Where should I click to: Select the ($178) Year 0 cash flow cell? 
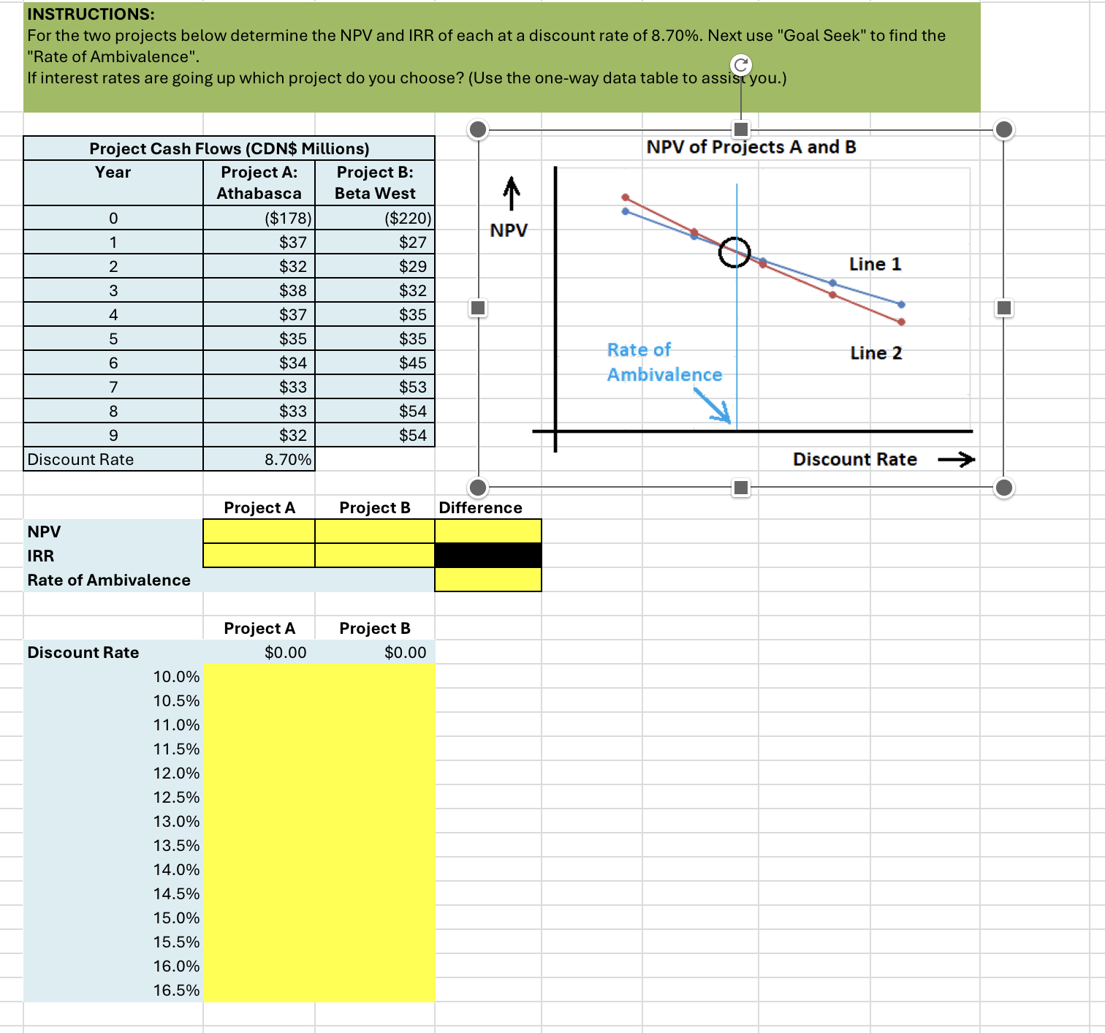coord(259,217)
